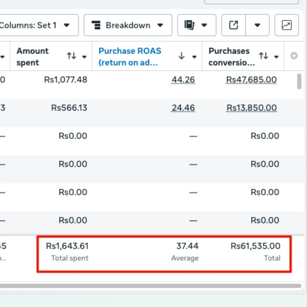Click the Export share icon
This screenshot has width=307, height=307.
point(233,25)
